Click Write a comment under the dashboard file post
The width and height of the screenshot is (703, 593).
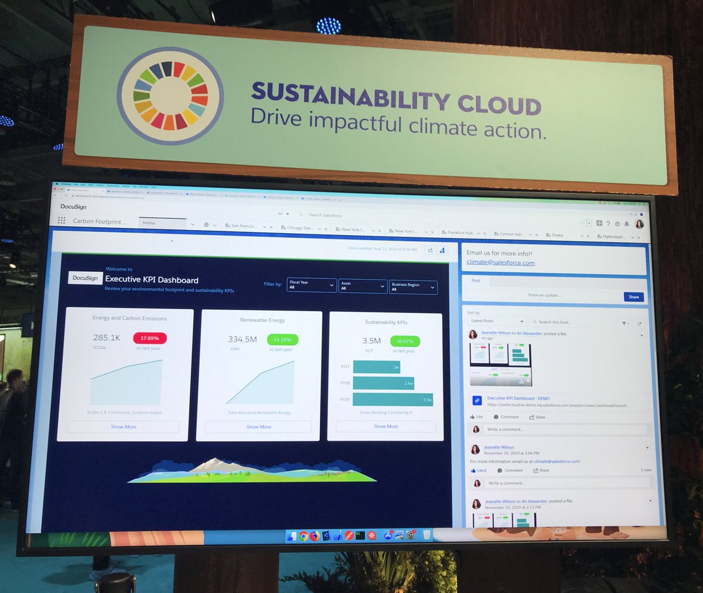pyautogui.click(x=565, y=430)
